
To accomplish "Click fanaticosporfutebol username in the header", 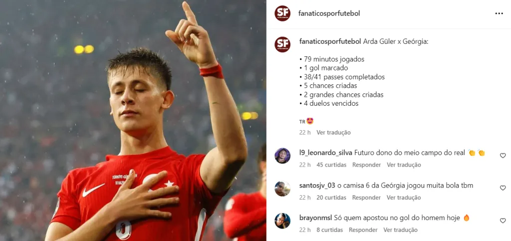I will [329, 13].
